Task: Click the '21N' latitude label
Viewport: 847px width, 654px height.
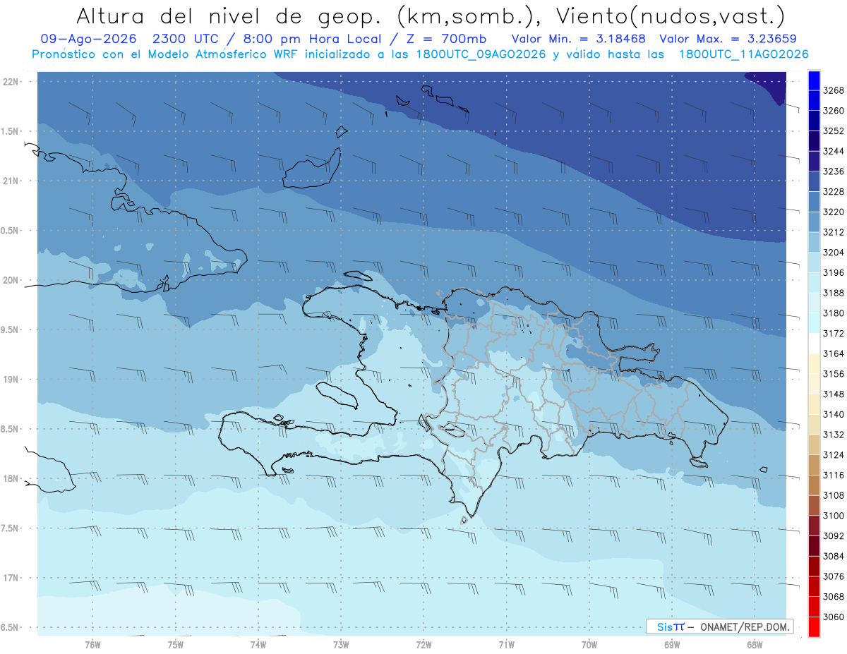Action: point(11,181)
